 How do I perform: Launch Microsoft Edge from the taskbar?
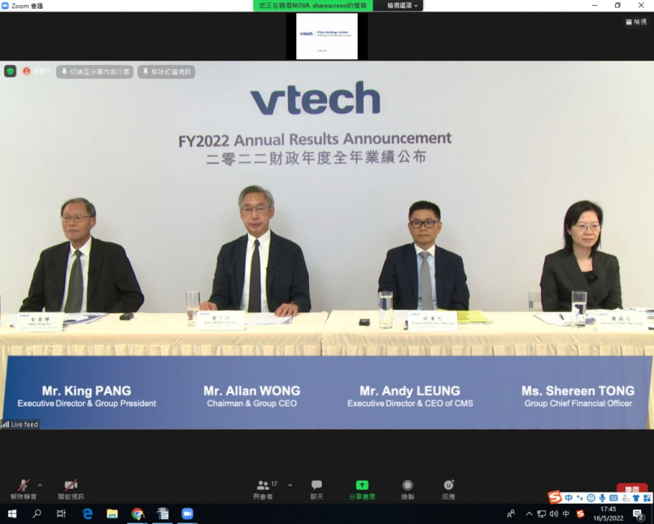click(87, 514)
